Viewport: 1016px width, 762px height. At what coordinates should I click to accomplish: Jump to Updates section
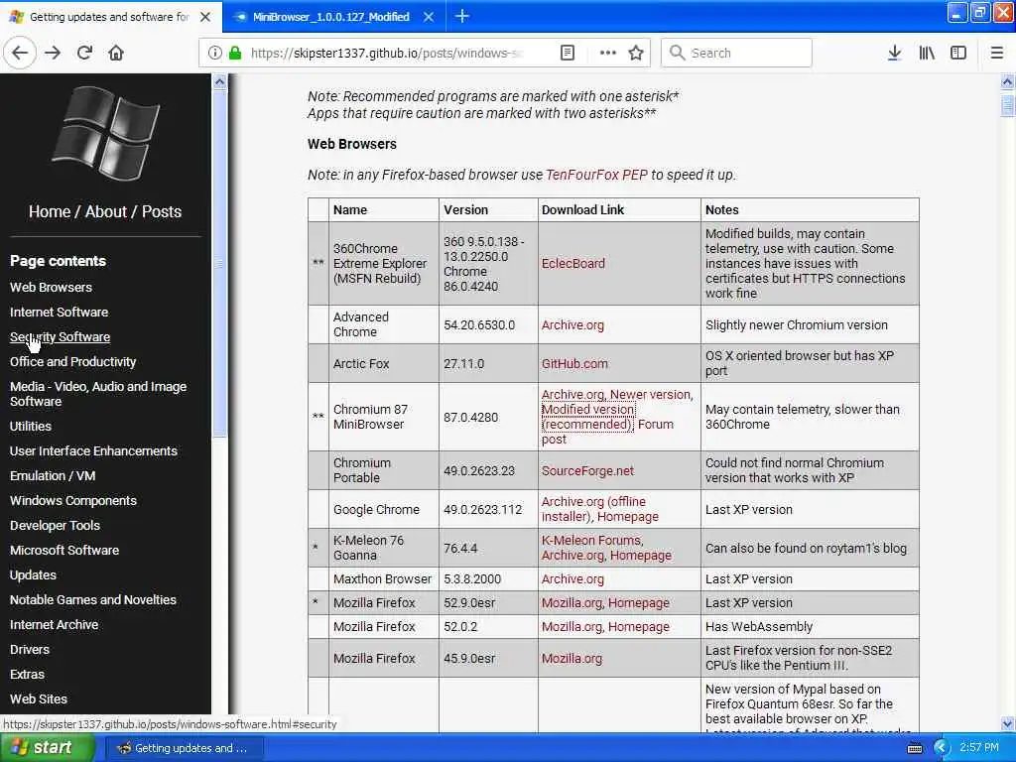pos(33,574)
